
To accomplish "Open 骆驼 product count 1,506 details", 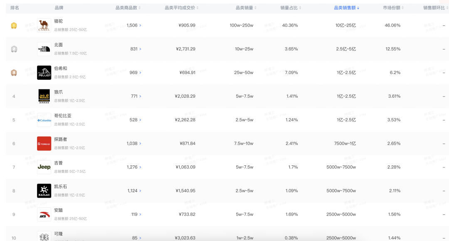I will (x=134, y=25).
